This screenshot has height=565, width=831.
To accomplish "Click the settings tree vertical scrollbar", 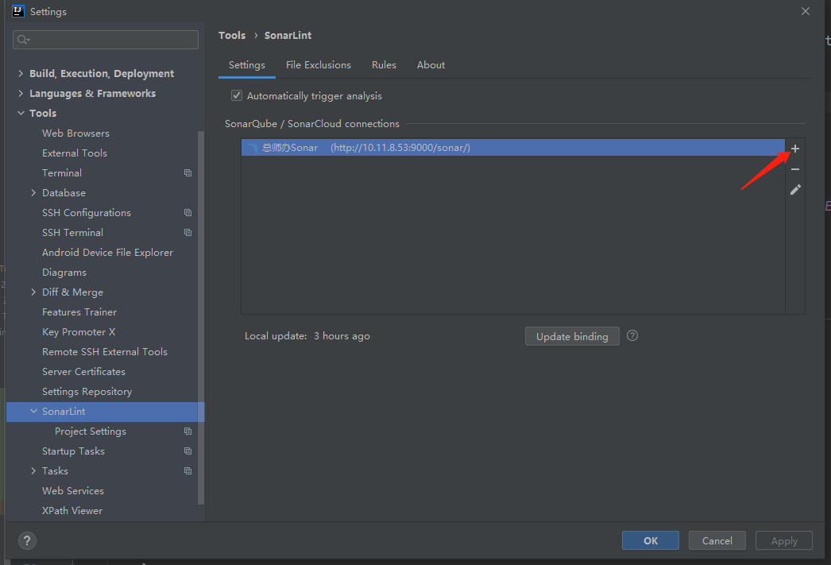I will click(x=201, y=318).
